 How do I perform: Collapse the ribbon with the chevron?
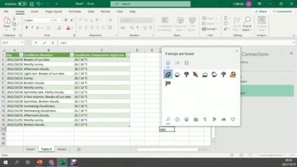pyautogui.click(x=294, y=35)
